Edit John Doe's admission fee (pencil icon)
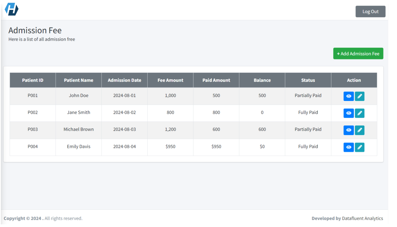Image resolution: width=397 pixels, height=227 pixels. tap(360, 96)
